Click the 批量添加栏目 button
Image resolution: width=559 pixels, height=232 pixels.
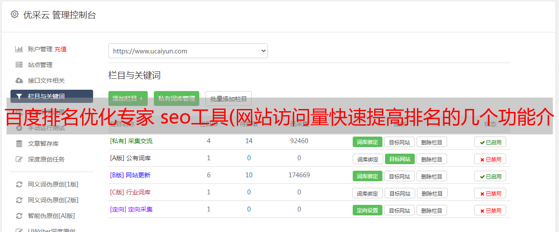coord(229,98)
